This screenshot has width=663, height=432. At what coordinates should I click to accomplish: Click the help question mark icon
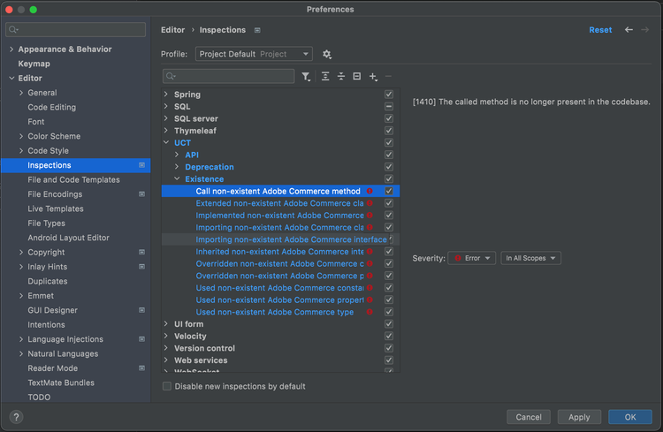point(16,417)
